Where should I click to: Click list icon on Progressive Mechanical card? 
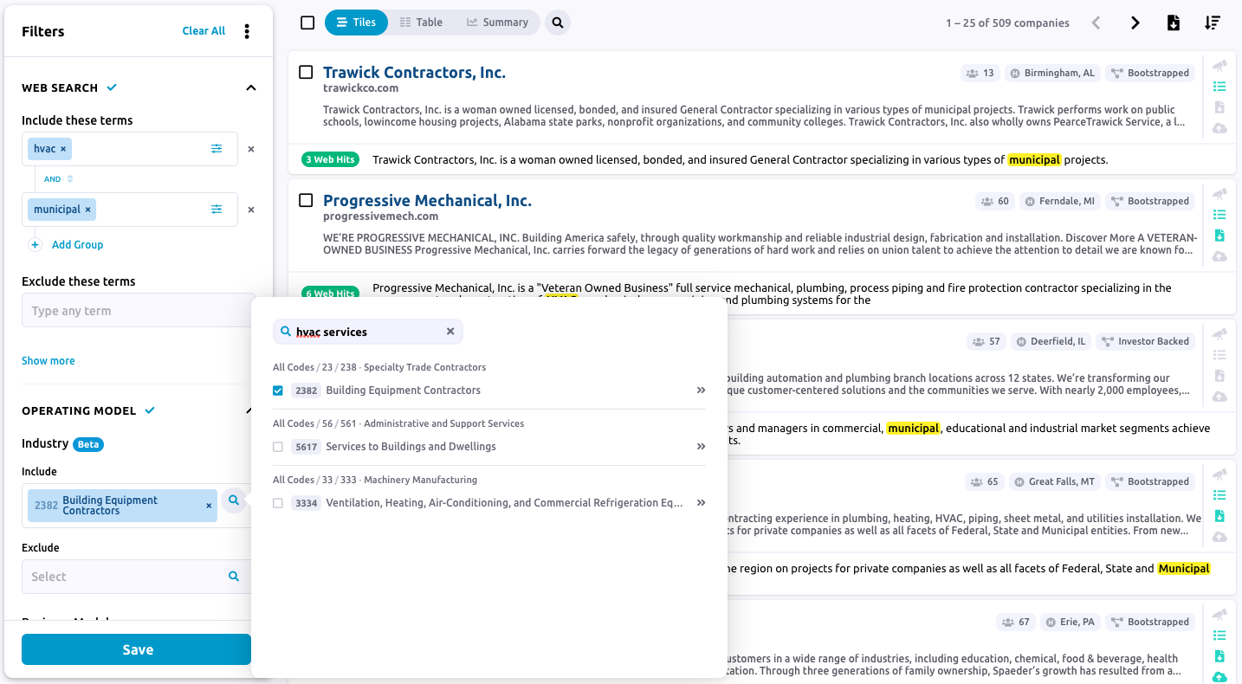[x=1219, y=215]
